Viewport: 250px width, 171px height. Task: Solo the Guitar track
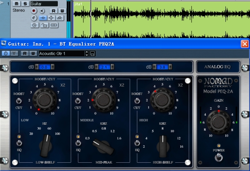pyautogui.click(x=25, y=4)
